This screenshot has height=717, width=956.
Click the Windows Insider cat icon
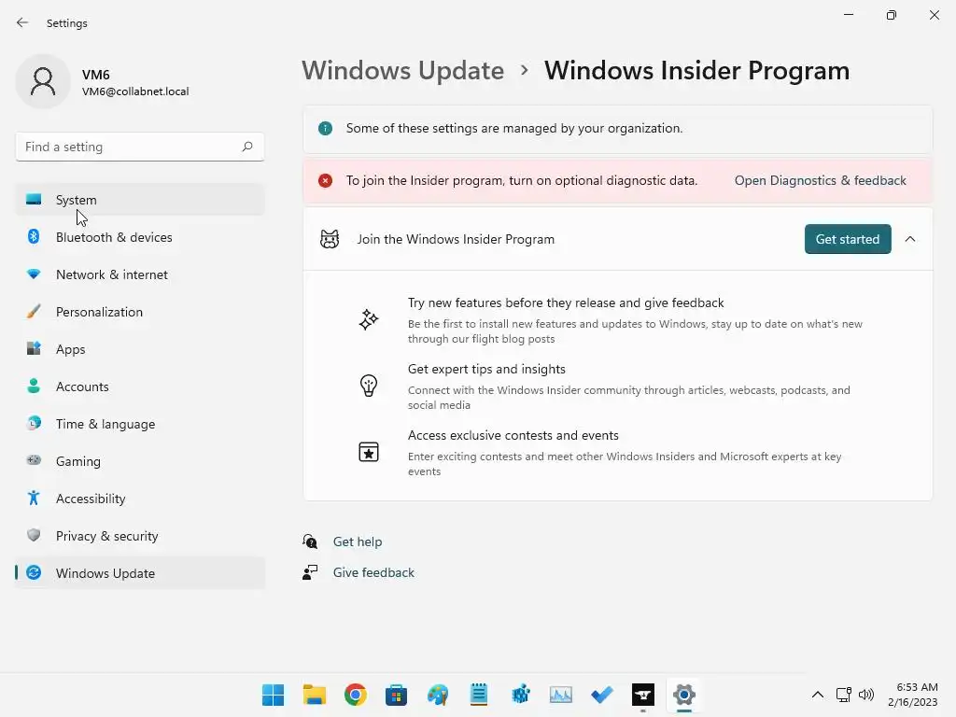tap(330, 239)
